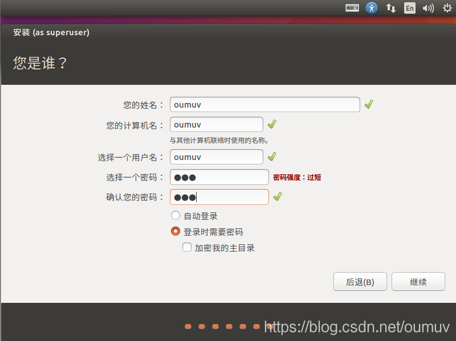Click the 继续 button

click(418, 281)
